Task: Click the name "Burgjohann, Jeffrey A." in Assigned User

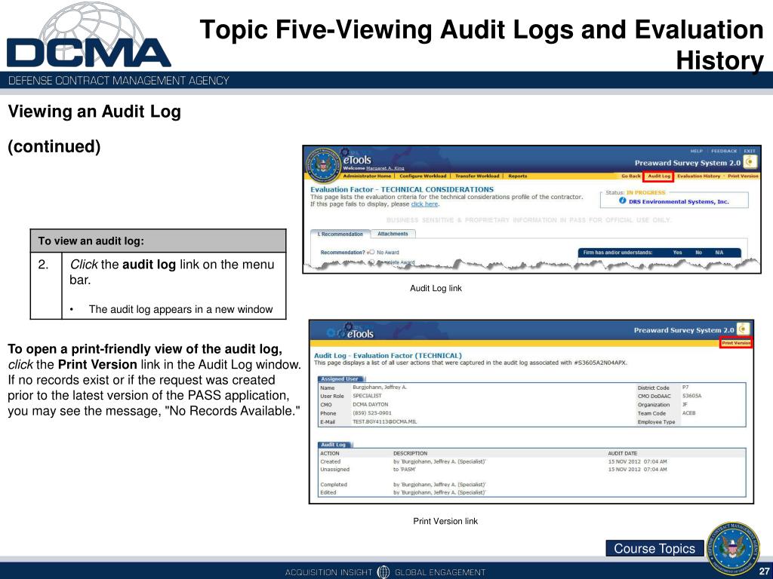Action: (380, 388)
